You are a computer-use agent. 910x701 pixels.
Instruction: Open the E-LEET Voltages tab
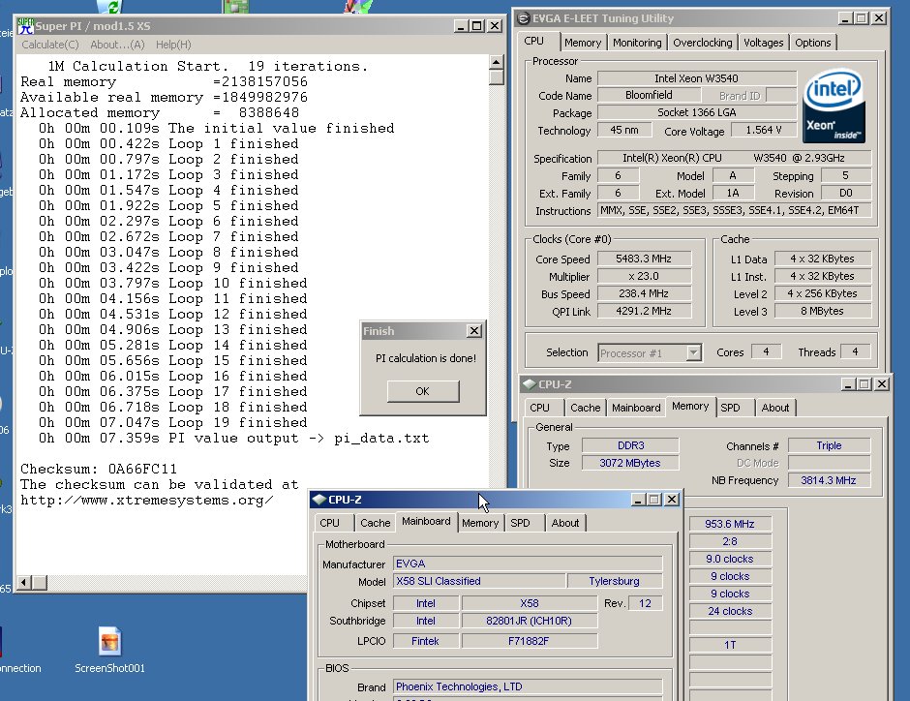[763, 43]
